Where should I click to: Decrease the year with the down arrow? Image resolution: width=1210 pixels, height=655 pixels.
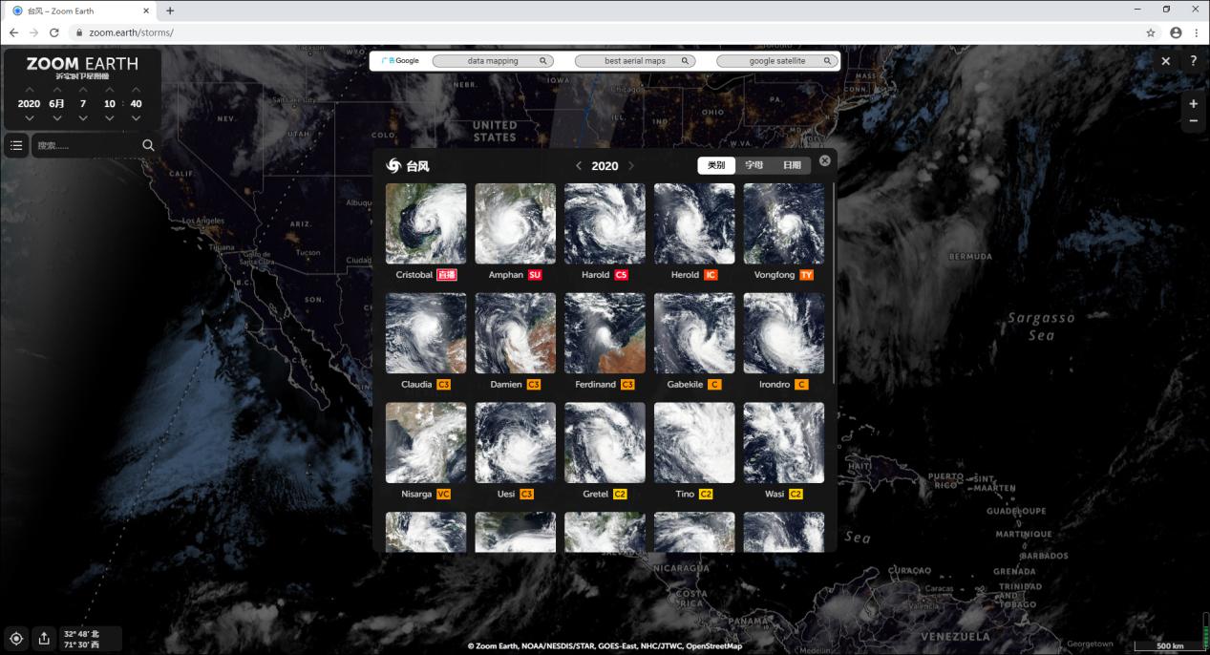tap(29, 118)
